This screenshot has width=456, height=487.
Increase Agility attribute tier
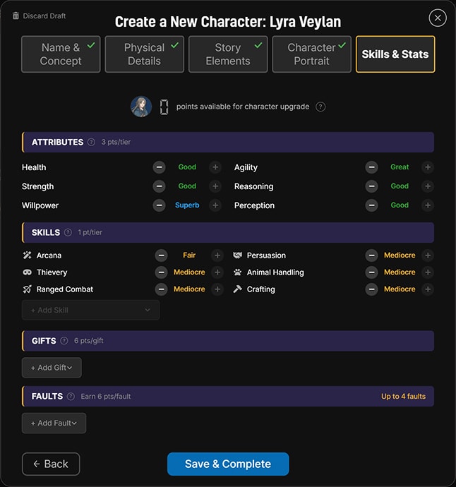[x=428, y=167]
